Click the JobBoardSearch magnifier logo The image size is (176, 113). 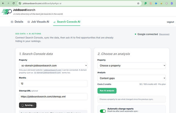click(x=7, y=12)
